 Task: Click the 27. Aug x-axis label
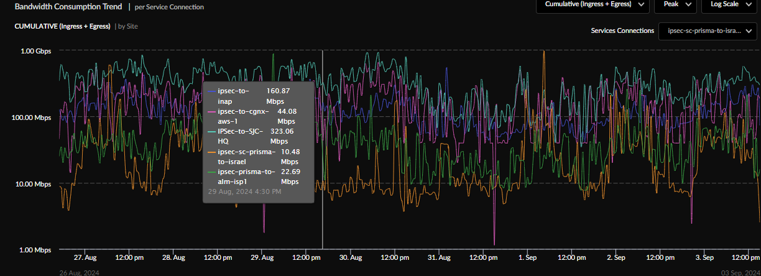pyautogui.click(x=85, y=257)
